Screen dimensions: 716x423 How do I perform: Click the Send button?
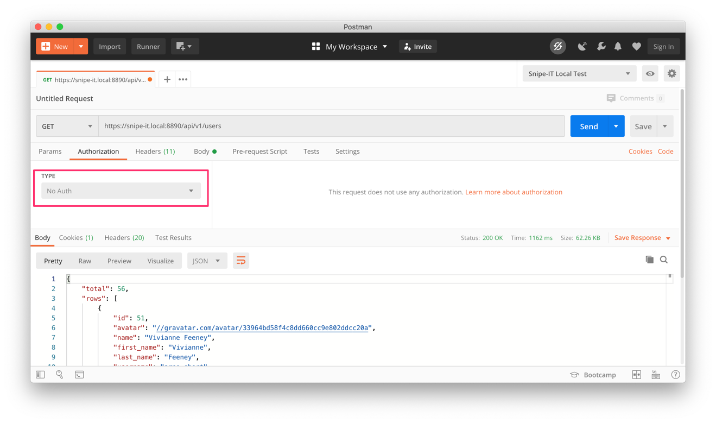(589, 126)
